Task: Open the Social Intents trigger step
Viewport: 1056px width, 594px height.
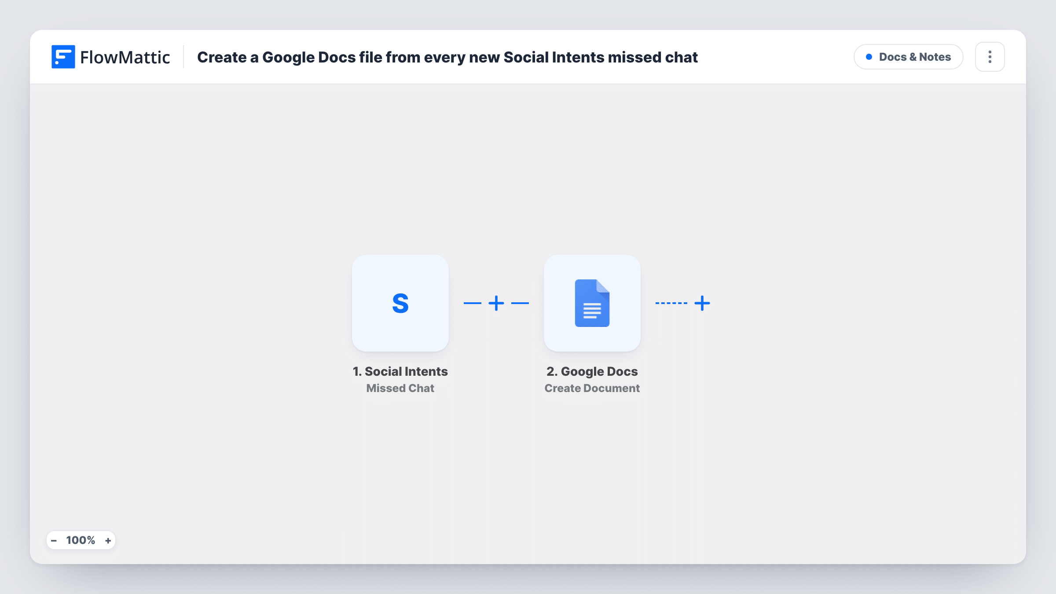Action: [400, 303]
